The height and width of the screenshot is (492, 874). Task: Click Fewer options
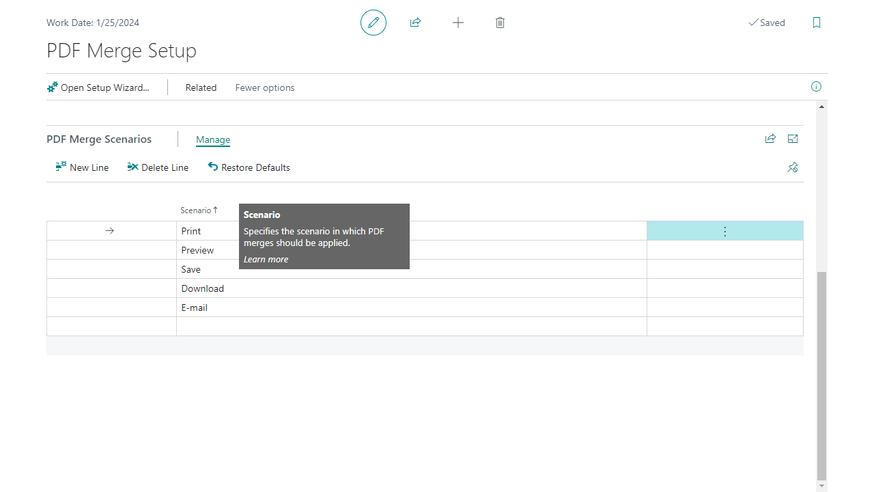point(265,87)
